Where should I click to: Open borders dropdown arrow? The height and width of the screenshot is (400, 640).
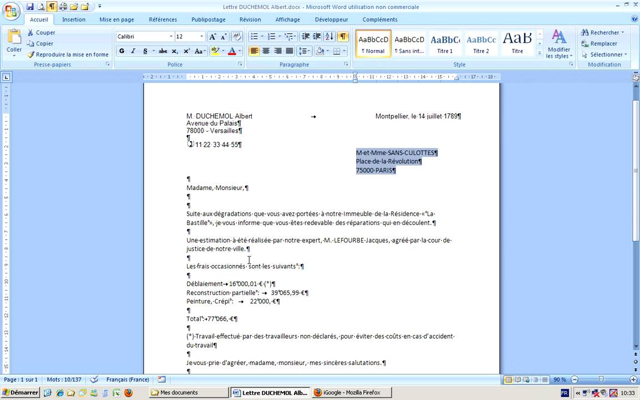344,51
